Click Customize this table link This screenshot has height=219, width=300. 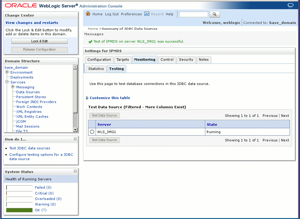point(110,98)
